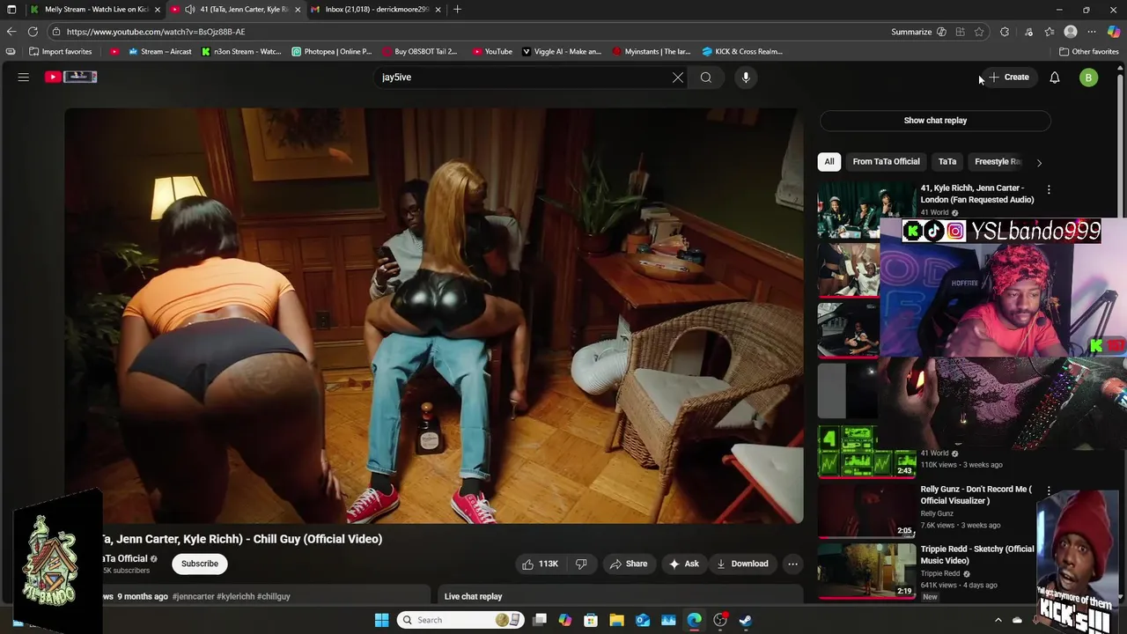Clear the search box with X
Screen dimensions: 1127x634
coord(678,77)
